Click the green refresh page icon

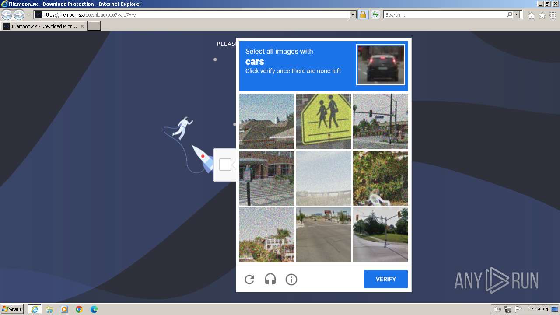tap(375, 14)
